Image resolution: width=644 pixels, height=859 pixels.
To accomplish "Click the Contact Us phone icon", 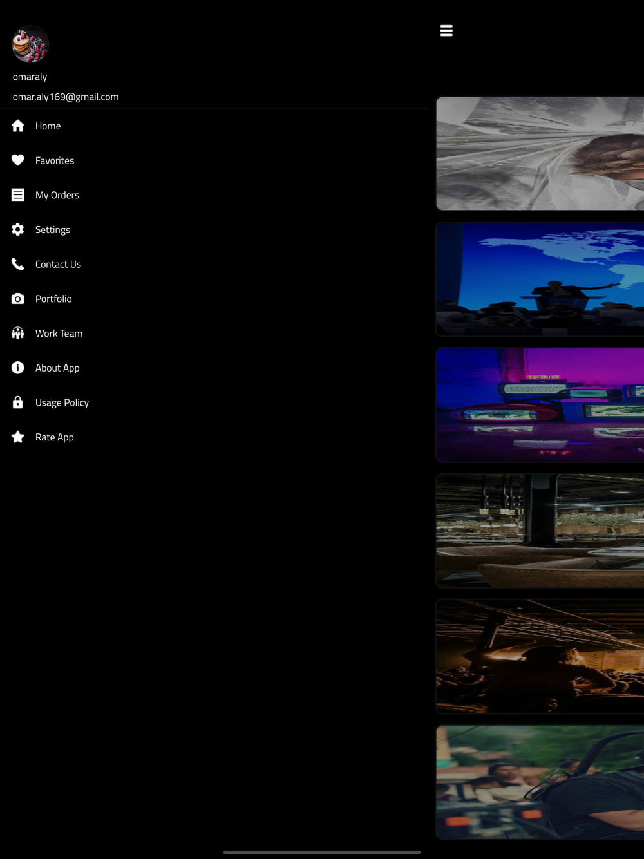I will (18, 264).
